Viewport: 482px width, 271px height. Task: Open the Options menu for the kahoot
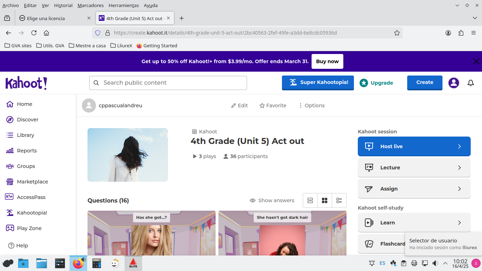click(x=312, y=106)
